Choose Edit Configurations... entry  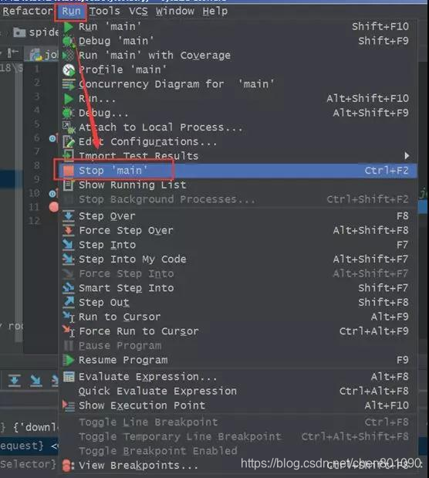238,142
